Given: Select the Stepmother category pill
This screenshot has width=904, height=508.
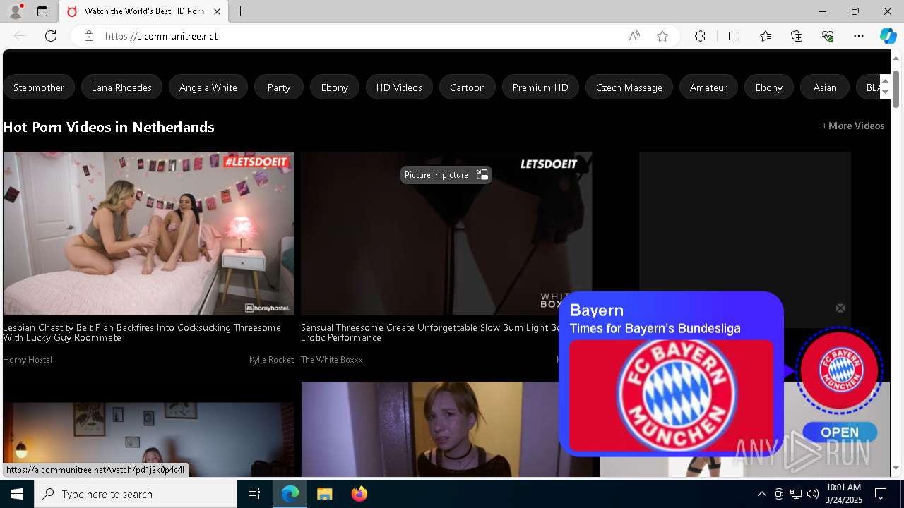Looking at the screenshot, I should (39, 87).
